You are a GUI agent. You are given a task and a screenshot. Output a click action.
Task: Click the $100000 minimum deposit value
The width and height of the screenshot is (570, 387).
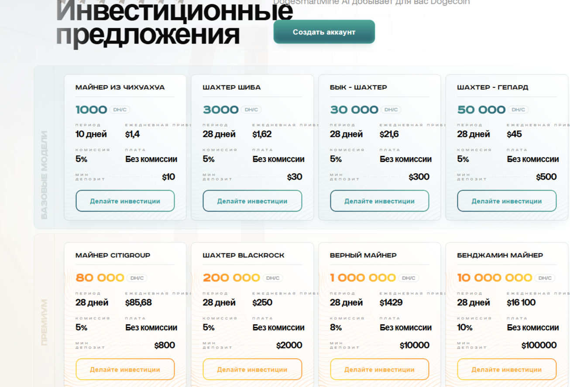tap(539, 346)
